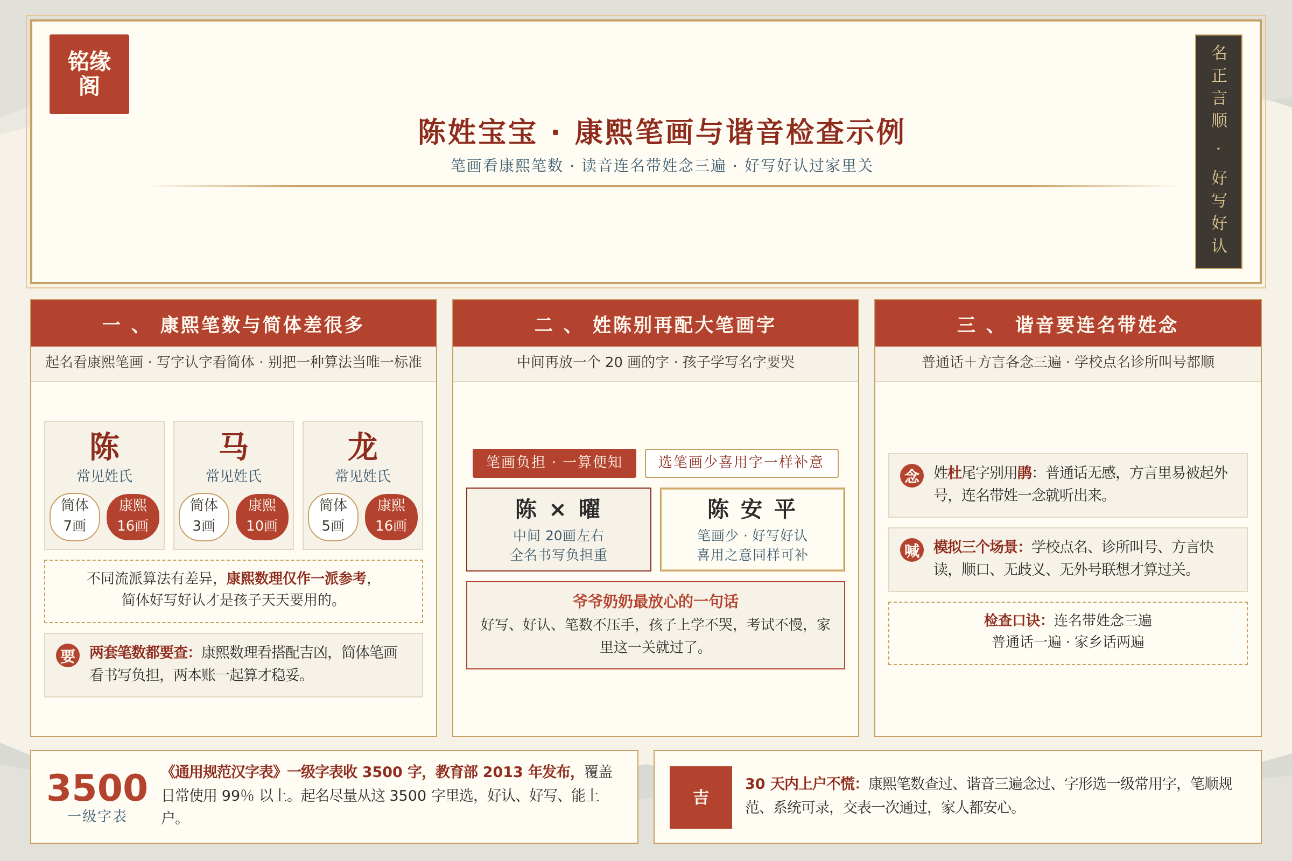This screenshot has height=861, width=1292.
Task: Click the red 吉 square icon
Action: point(700,797)
